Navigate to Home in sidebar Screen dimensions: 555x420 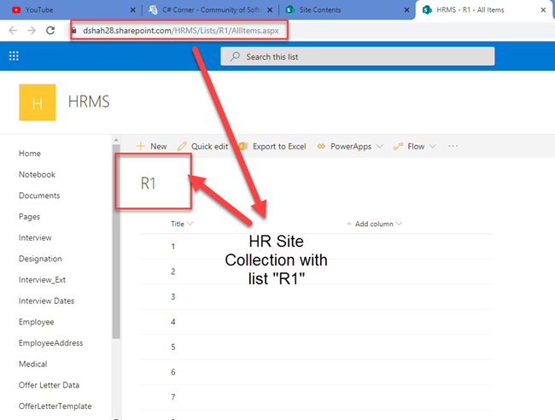pos(30,153)
